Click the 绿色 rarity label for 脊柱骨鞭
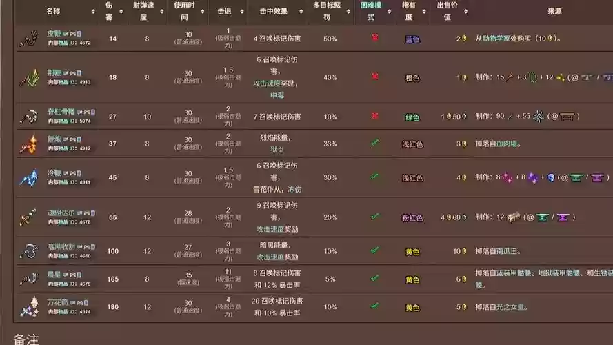Screen dimensions: 613x345 click(x=412, y=117)
